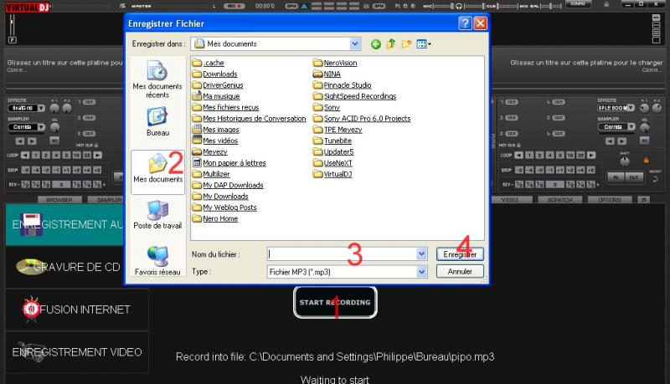Open the Mes images folder
Image resolution: width=670 pixels, height=384 pixels.
point(215,130)
